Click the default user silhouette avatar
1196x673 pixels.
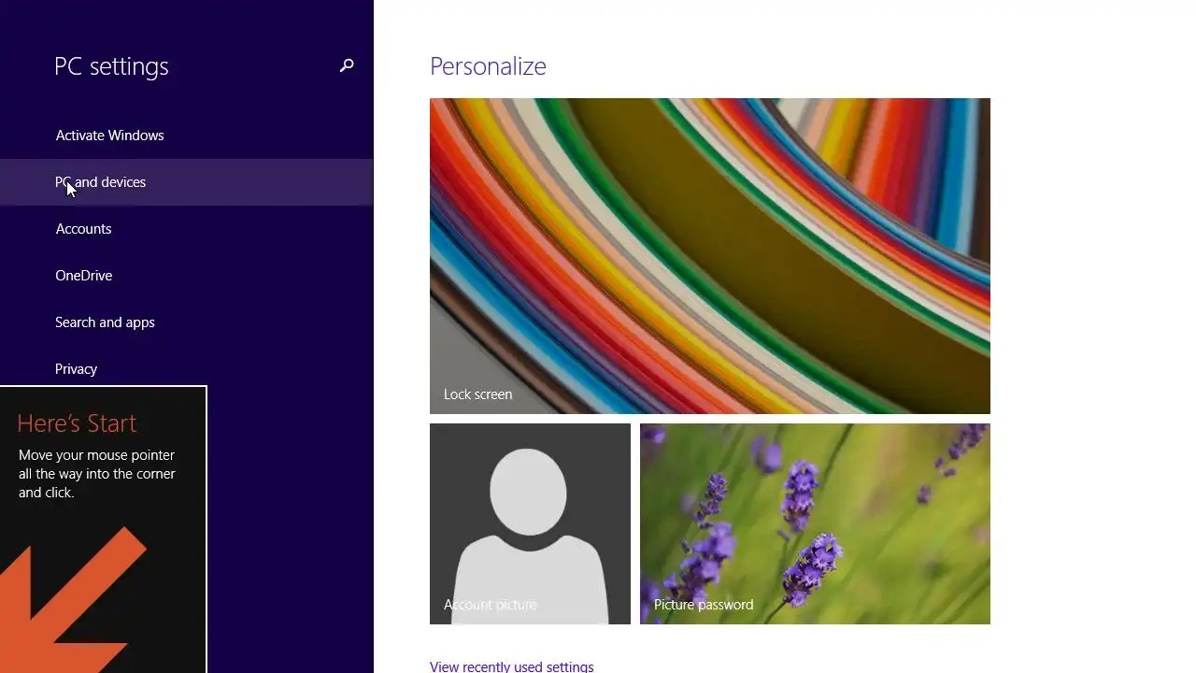[529, 535]
